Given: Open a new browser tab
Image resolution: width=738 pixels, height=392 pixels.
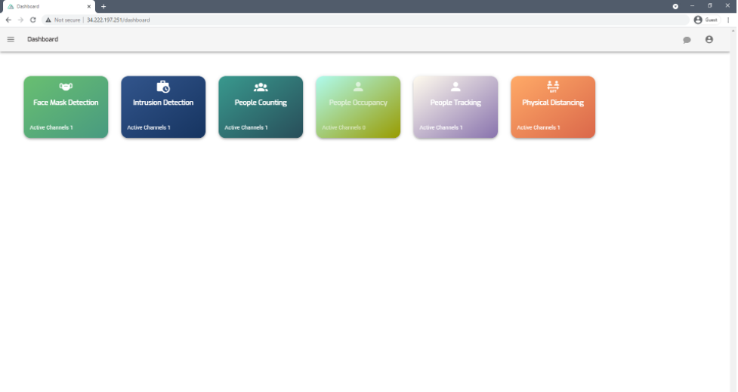Looking at the screenshot, I should (103, 7).
